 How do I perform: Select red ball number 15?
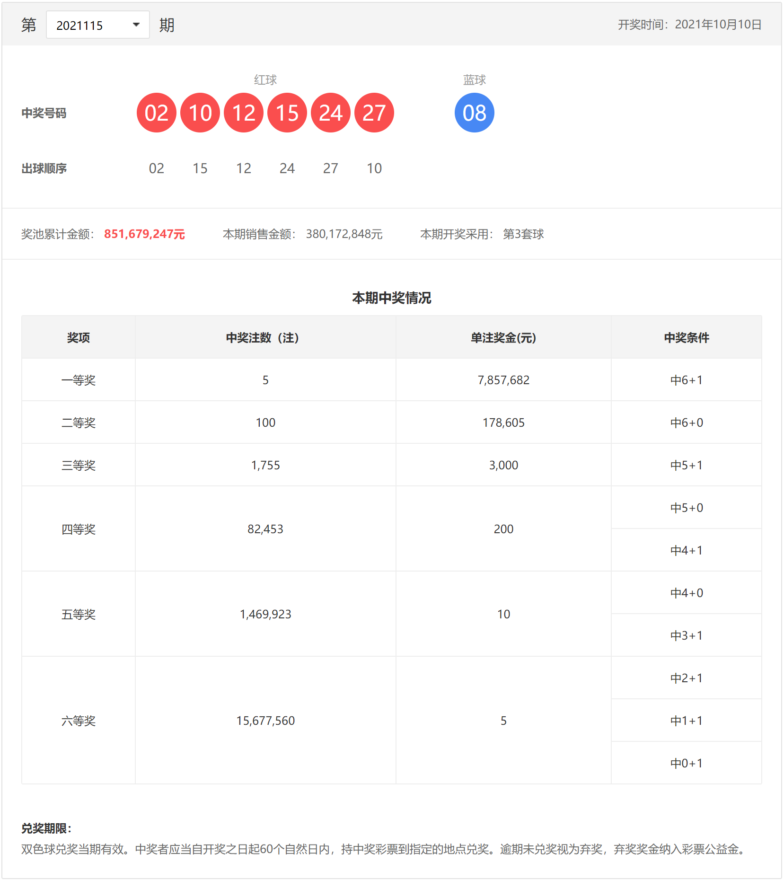pyautogui.click(x=287, y=113)
